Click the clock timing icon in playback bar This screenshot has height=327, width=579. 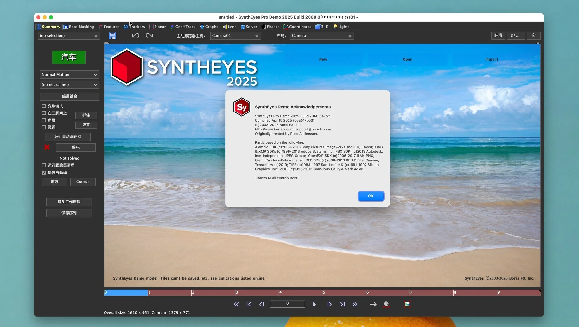(386, 304)
